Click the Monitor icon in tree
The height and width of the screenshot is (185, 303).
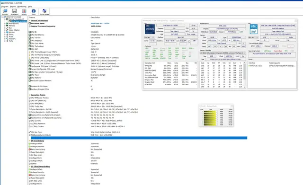coord(7,32)
